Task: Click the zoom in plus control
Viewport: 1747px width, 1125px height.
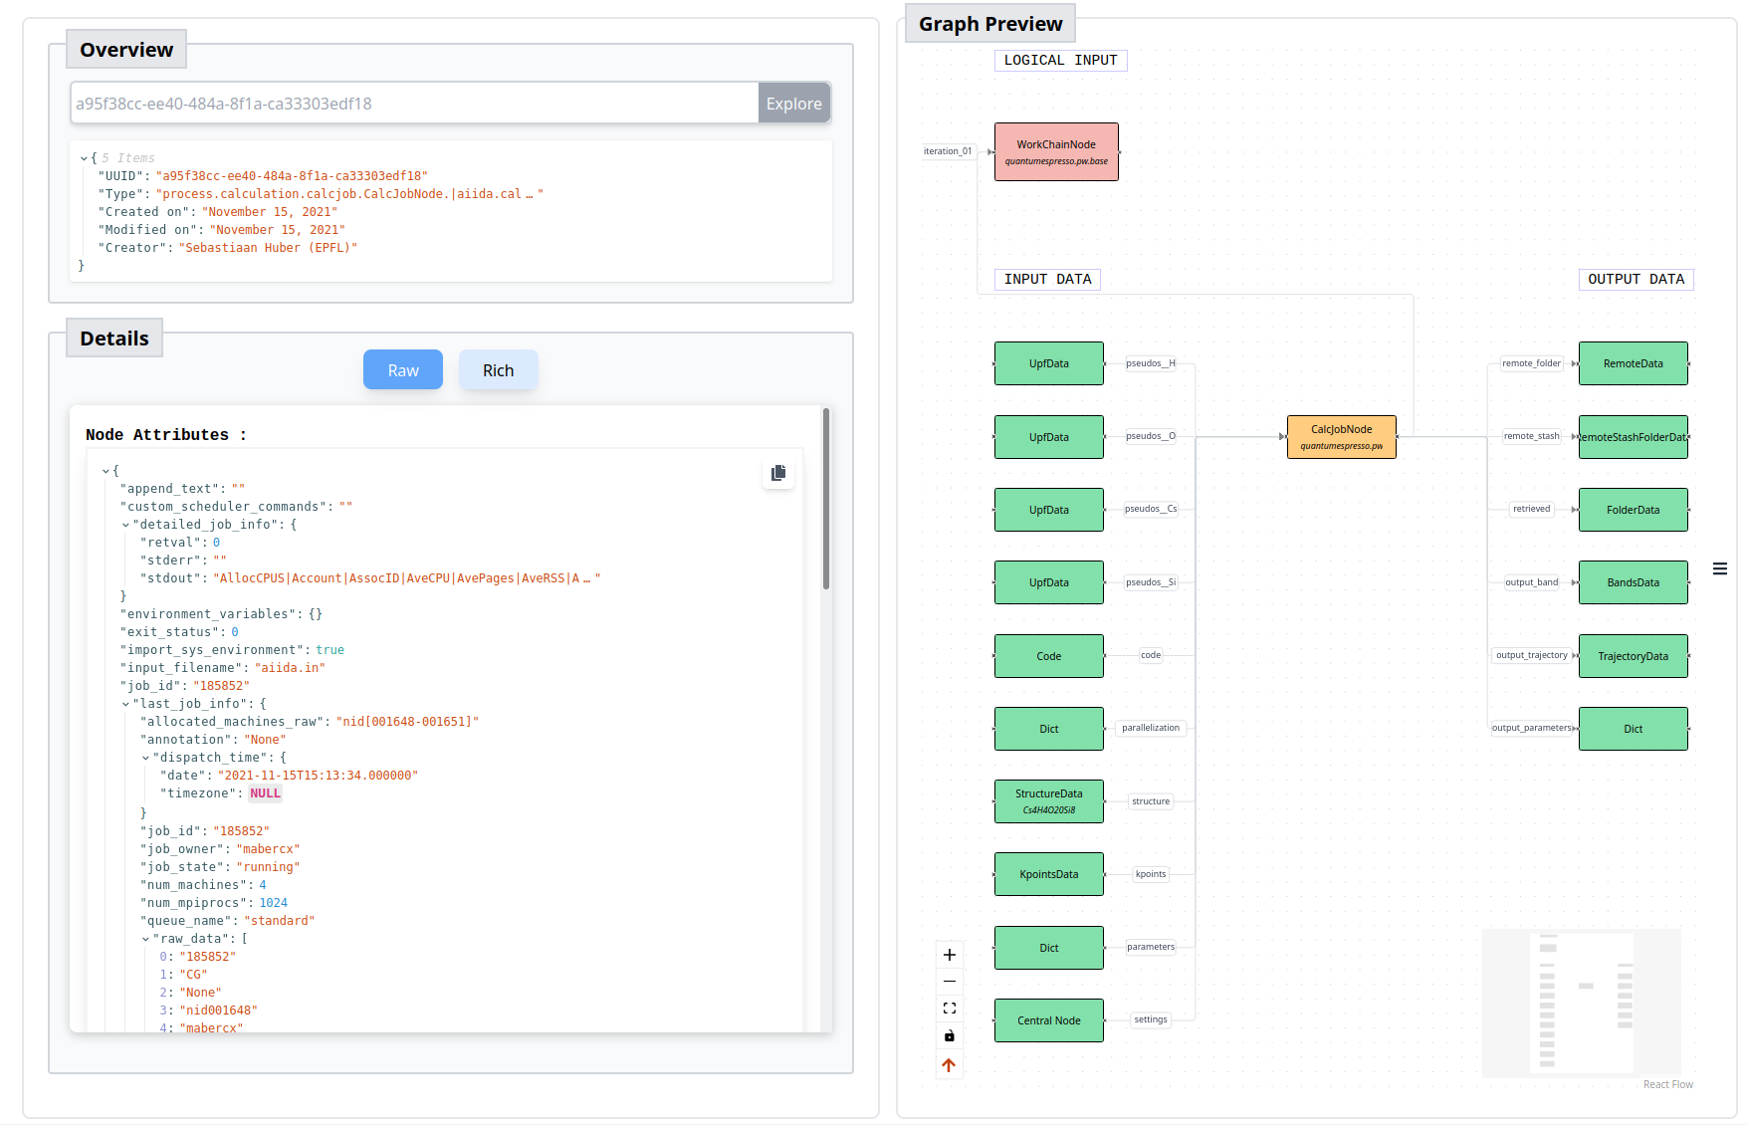Action: click(x=950, y=955)
